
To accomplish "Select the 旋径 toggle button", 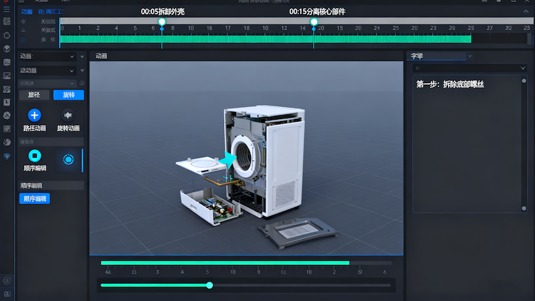I will tap(34, 95).
